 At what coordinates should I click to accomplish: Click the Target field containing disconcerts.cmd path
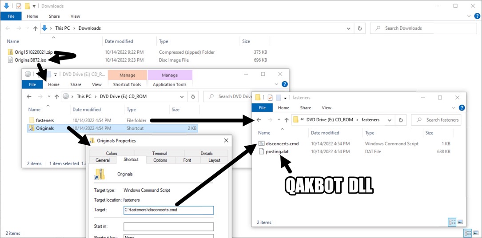click(x=168, y=210)
